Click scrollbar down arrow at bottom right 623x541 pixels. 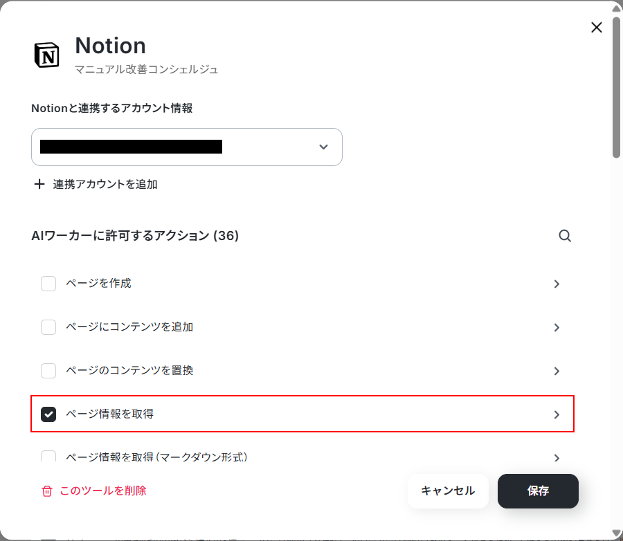tap(616, 533)
